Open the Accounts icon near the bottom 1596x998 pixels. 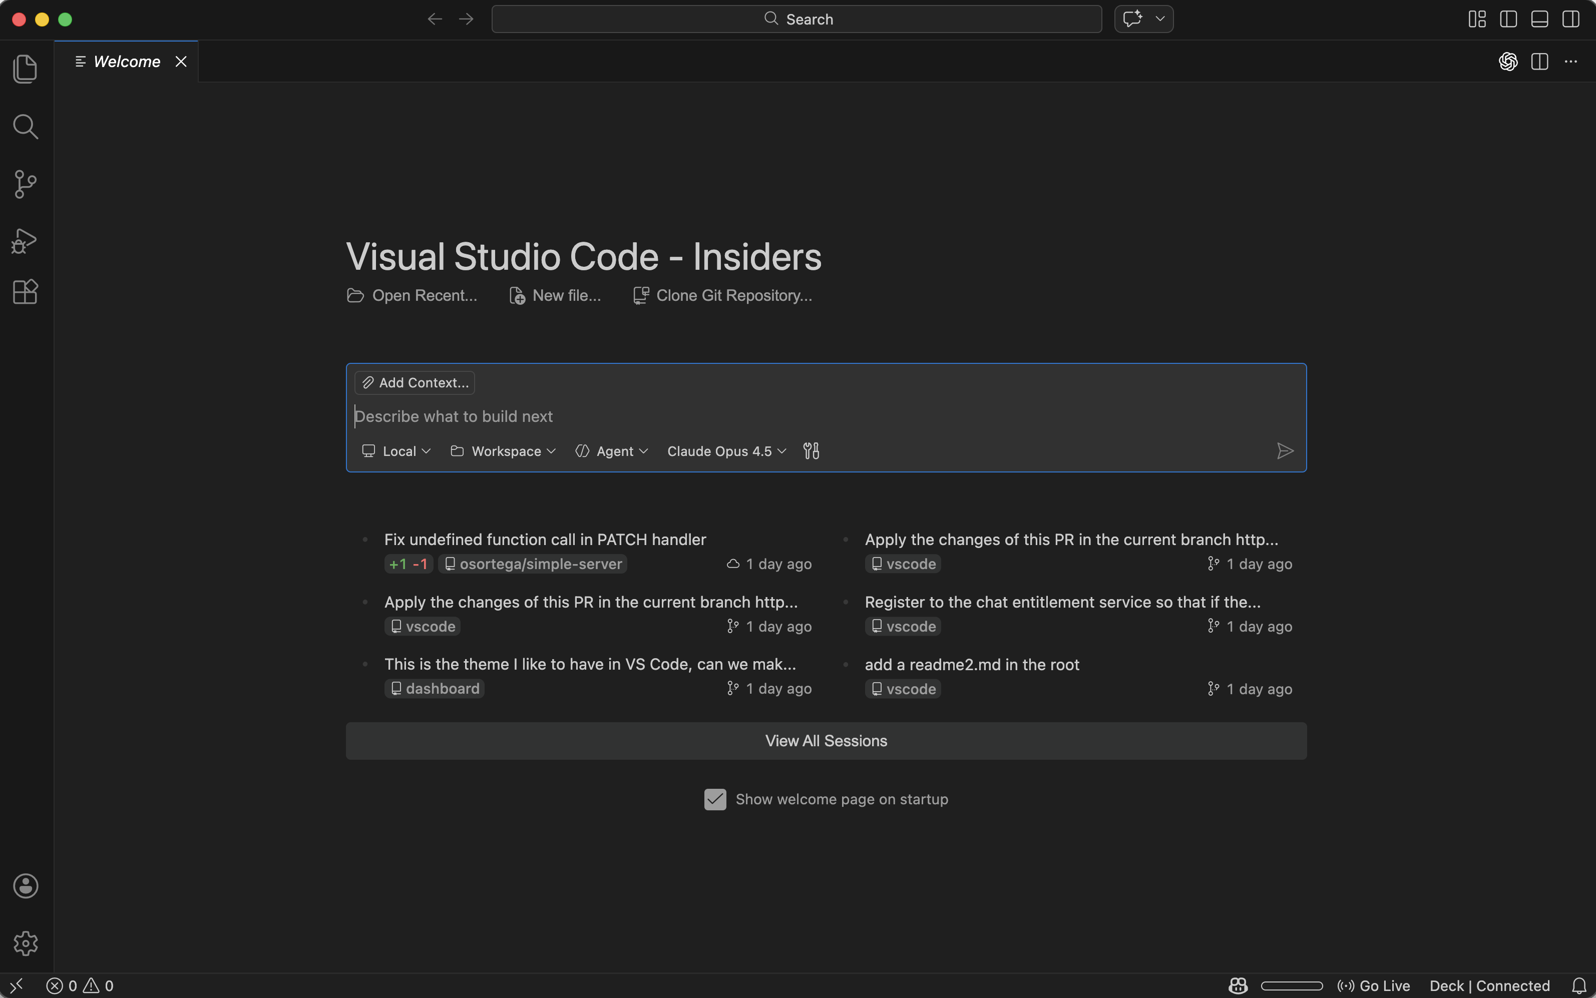pyautogui.click(x=25, y=886)
